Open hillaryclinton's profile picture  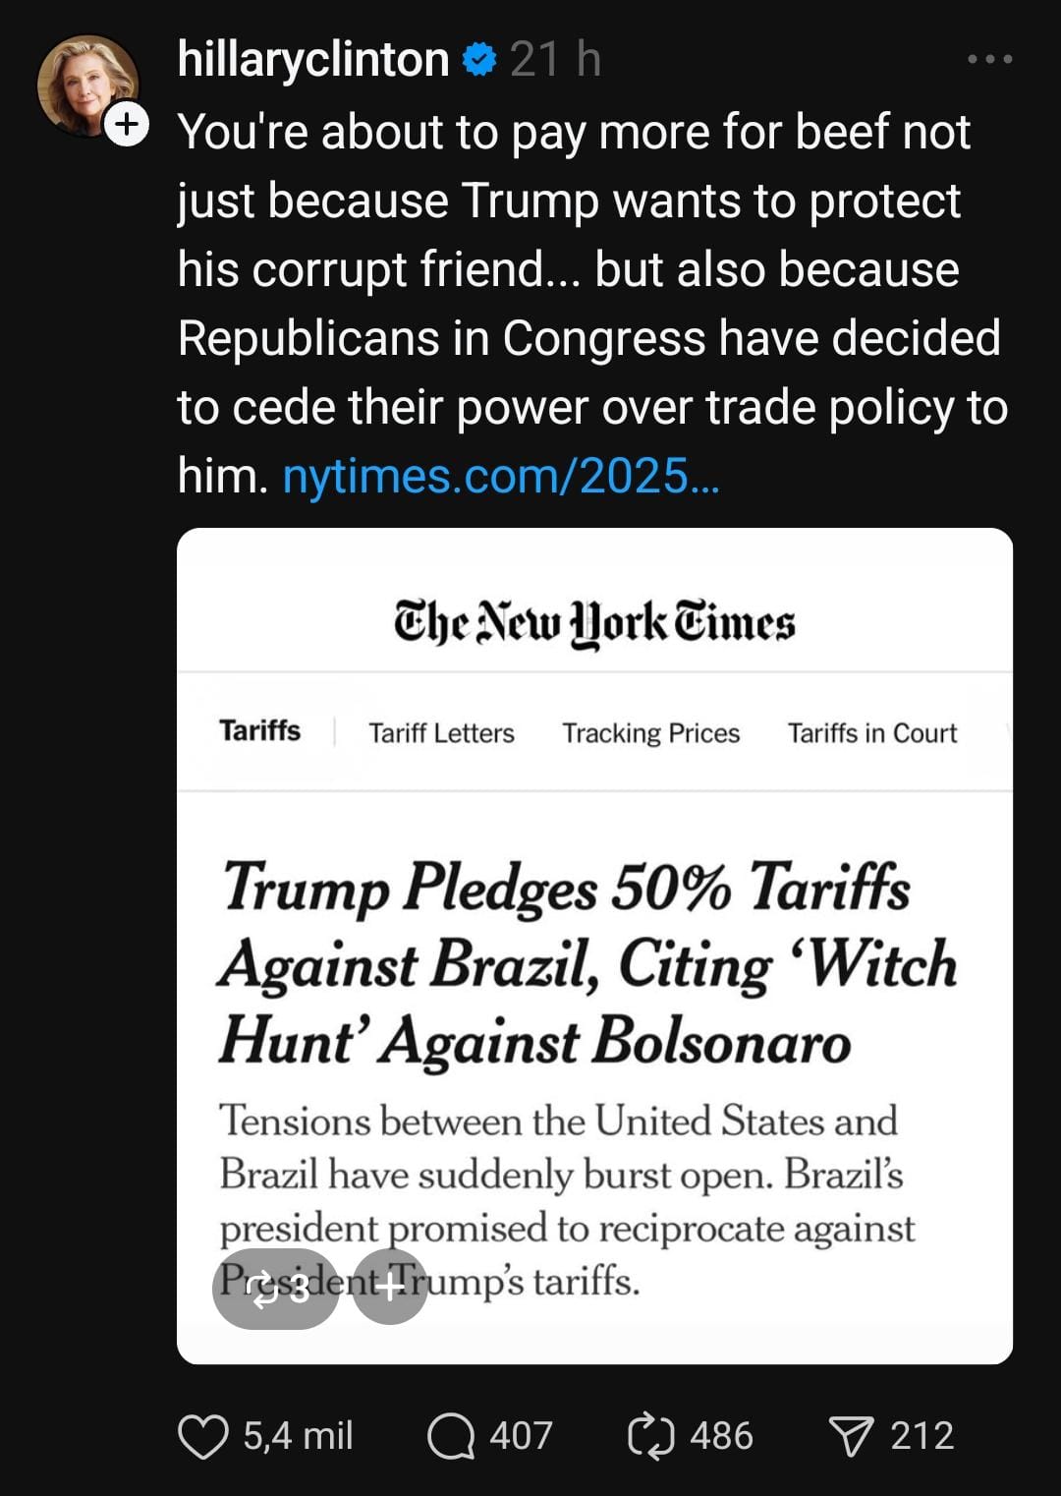click(x=84, y=84)
